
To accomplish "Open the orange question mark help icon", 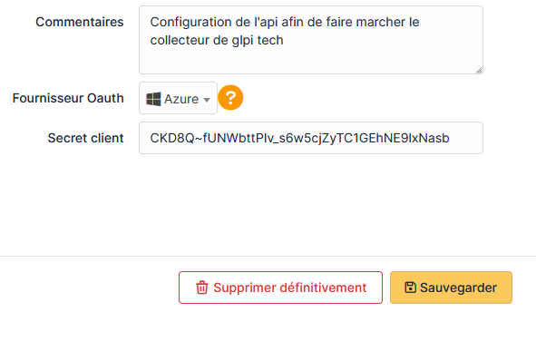I will [x=230, y=98].
